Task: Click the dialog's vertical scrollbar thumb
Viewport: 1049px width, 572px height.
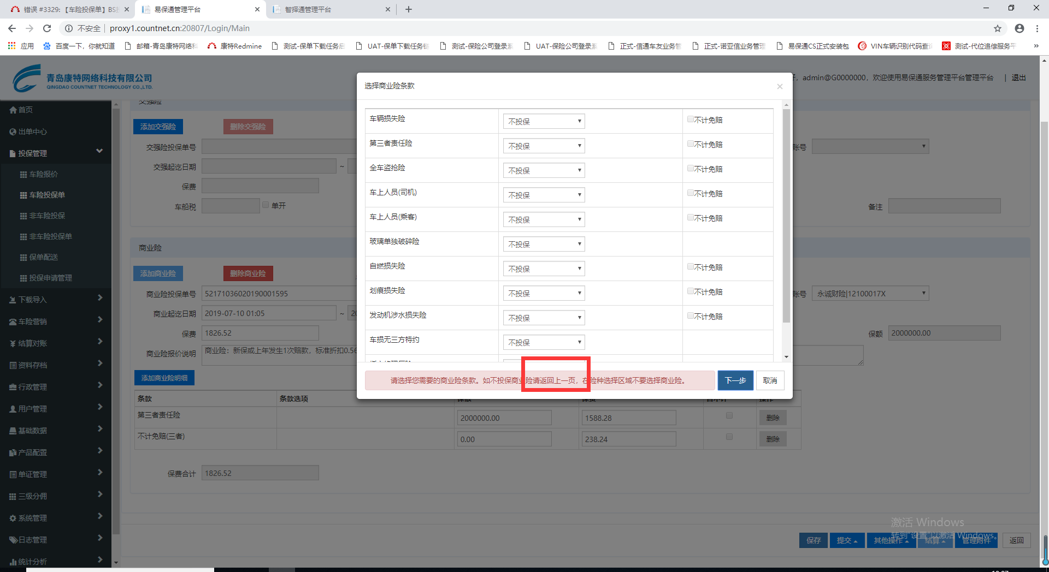Action: [786, 216]
